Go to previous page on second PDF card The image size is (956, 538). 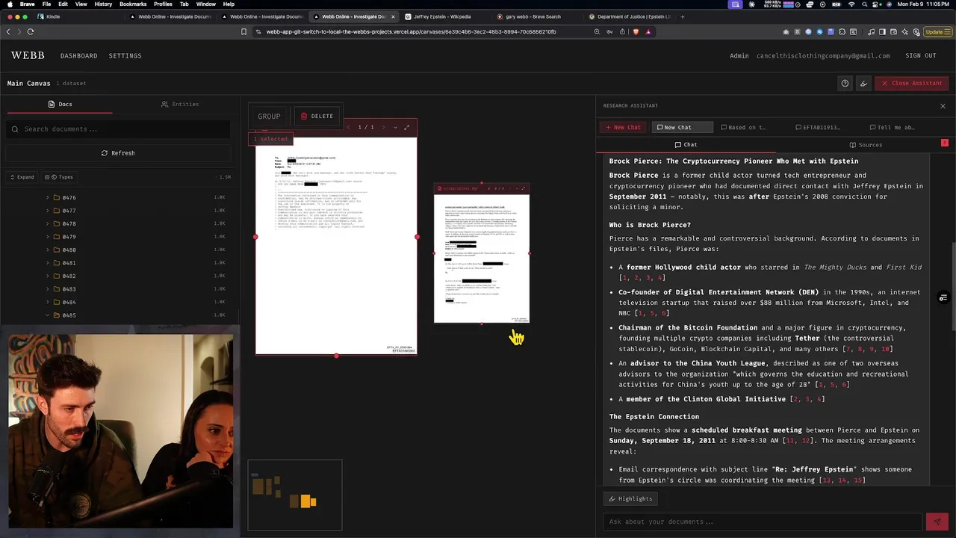(488, 188)
